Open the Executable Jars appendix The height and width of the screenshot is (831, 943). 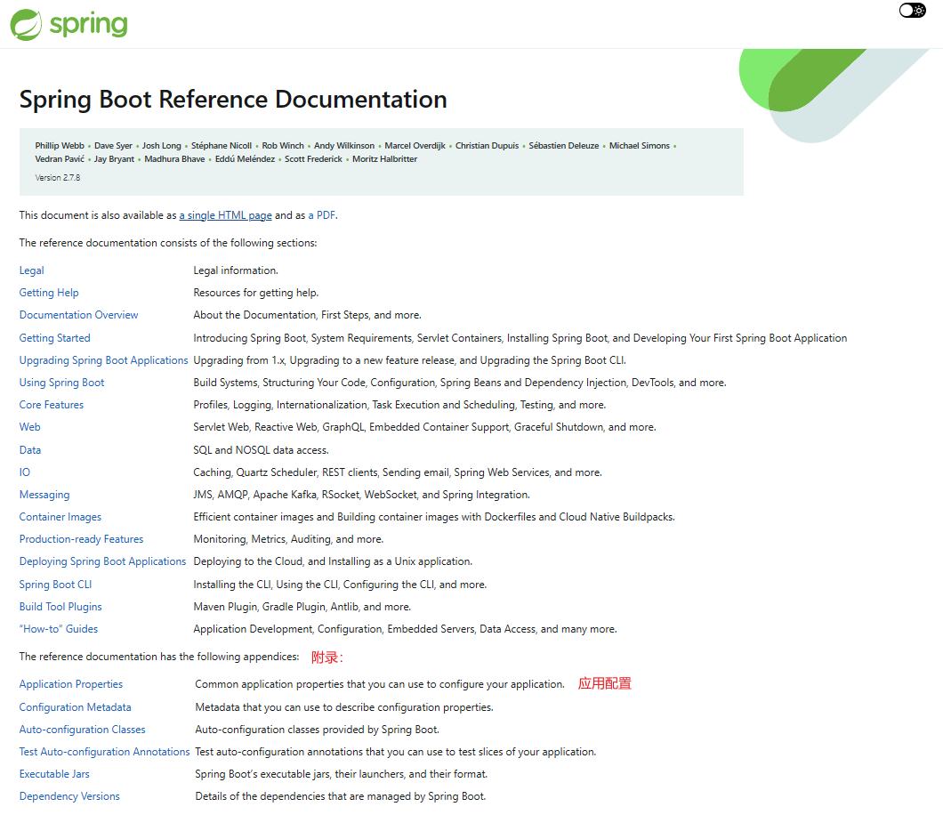(x=54, y=774)
